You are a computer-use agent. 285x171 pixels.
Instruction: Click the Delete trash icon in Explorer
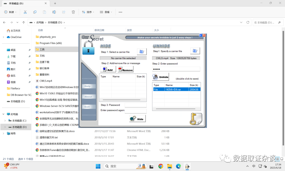click(73, 12)
